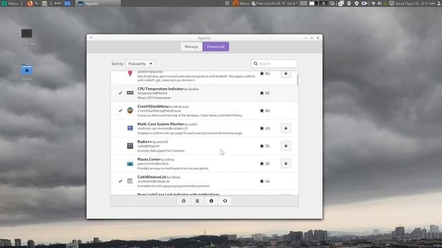
Task: Select the CobiWindowList title
Action: (x=152, y=177)
